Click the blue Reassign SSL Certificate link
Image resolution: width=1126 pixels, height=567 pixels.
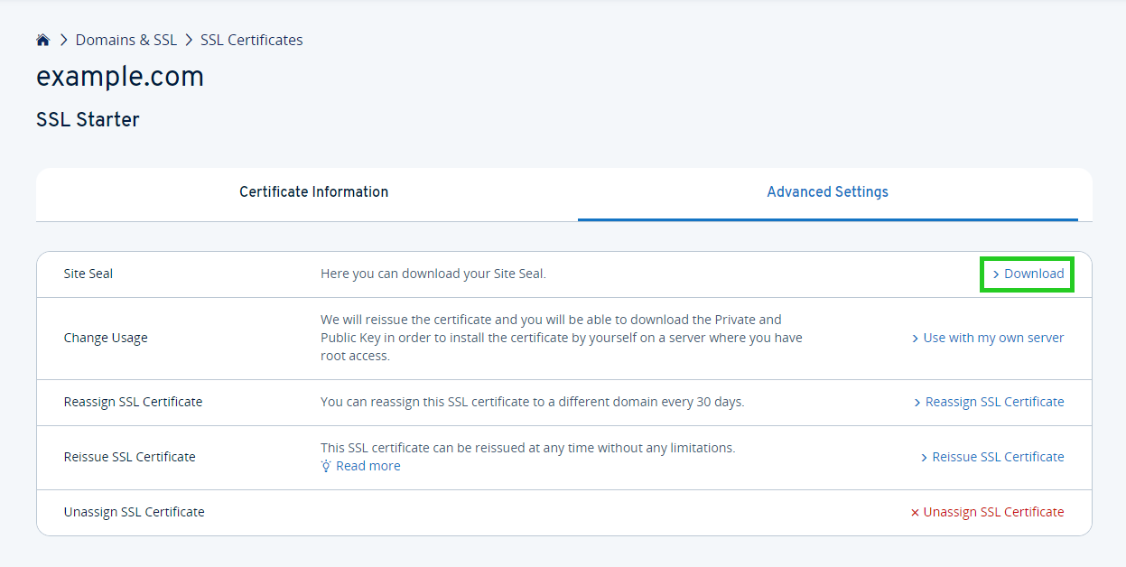[x=994, y=402]
